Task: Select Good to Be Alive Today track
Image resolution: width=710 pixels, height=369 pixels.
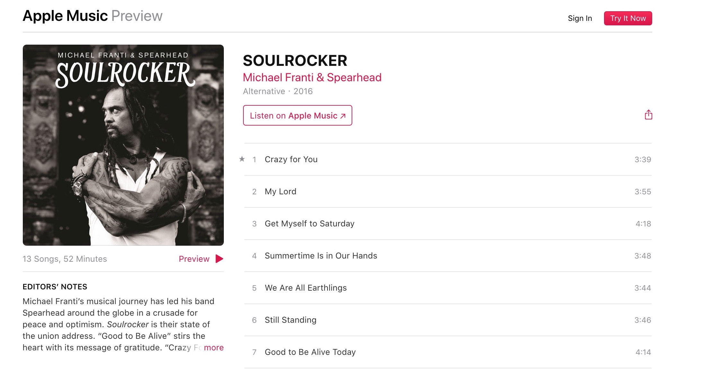Action: [x=310, y=352]
